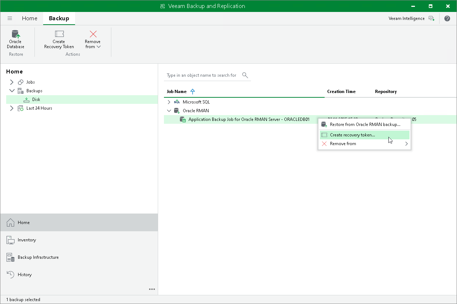Viewport: 457px width, 304px height.
Task: Select the Oracle RMAN row text
Action: 196,111
